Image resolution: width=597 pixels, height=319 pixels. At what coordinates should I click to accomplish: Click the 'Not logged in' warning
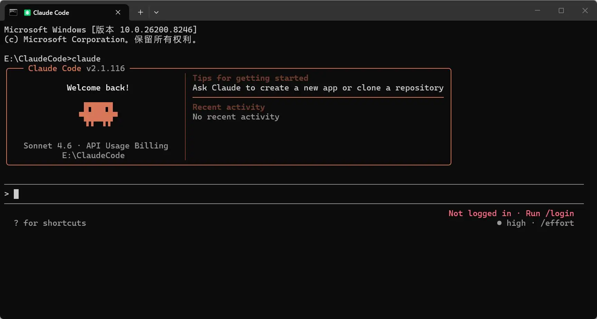480,213
